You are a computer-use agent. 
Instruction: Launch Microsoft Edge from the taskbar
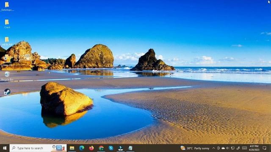82,148
